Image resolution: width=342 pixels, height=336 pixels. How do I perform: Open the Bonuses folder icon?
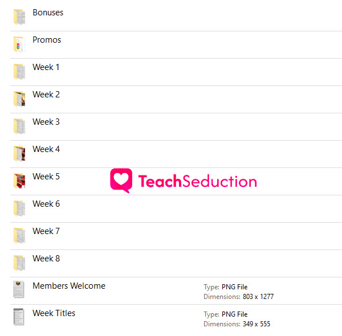(19, 17)
